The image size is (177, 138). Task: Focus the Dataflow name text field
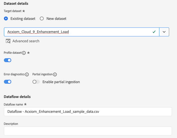coord(88,111)
